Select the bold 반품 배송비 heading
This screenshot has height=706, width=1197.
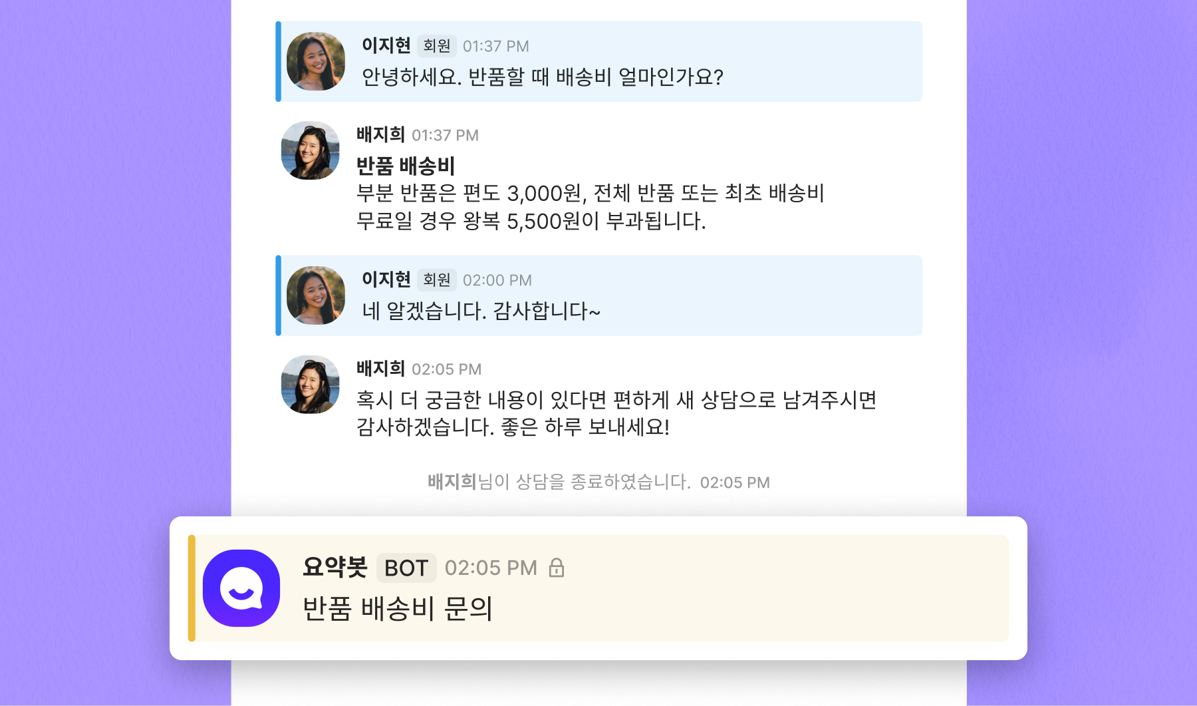pos(406,166)
